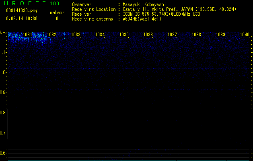
Task: Click the 1033 time marker
Action: pyautogui.click(x=76, y=35)
